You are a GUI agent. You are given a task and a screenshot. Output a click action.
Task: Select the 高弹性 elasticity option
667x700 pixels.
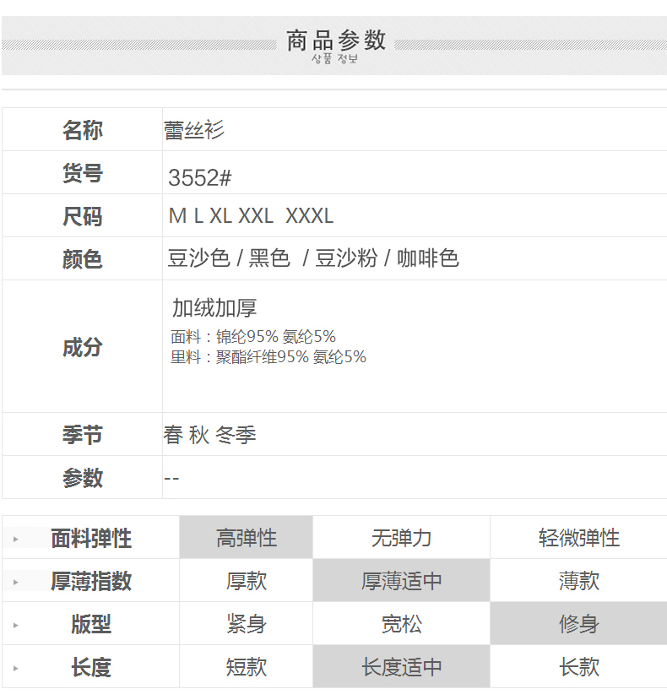[x=247, y=538]
